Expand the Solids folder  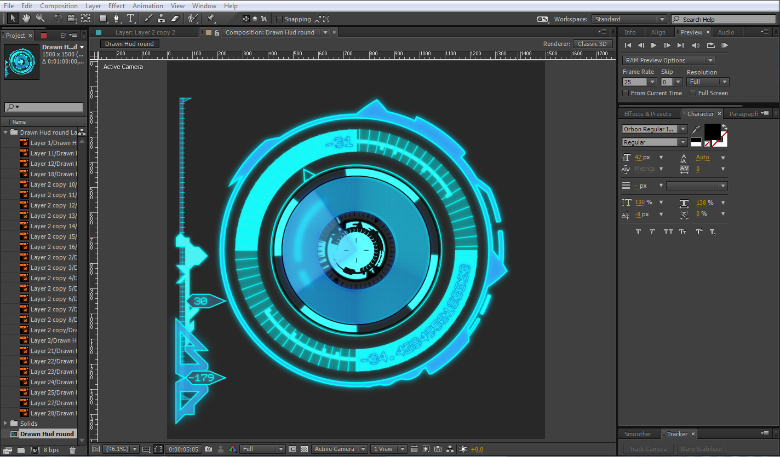coord(5,423)
